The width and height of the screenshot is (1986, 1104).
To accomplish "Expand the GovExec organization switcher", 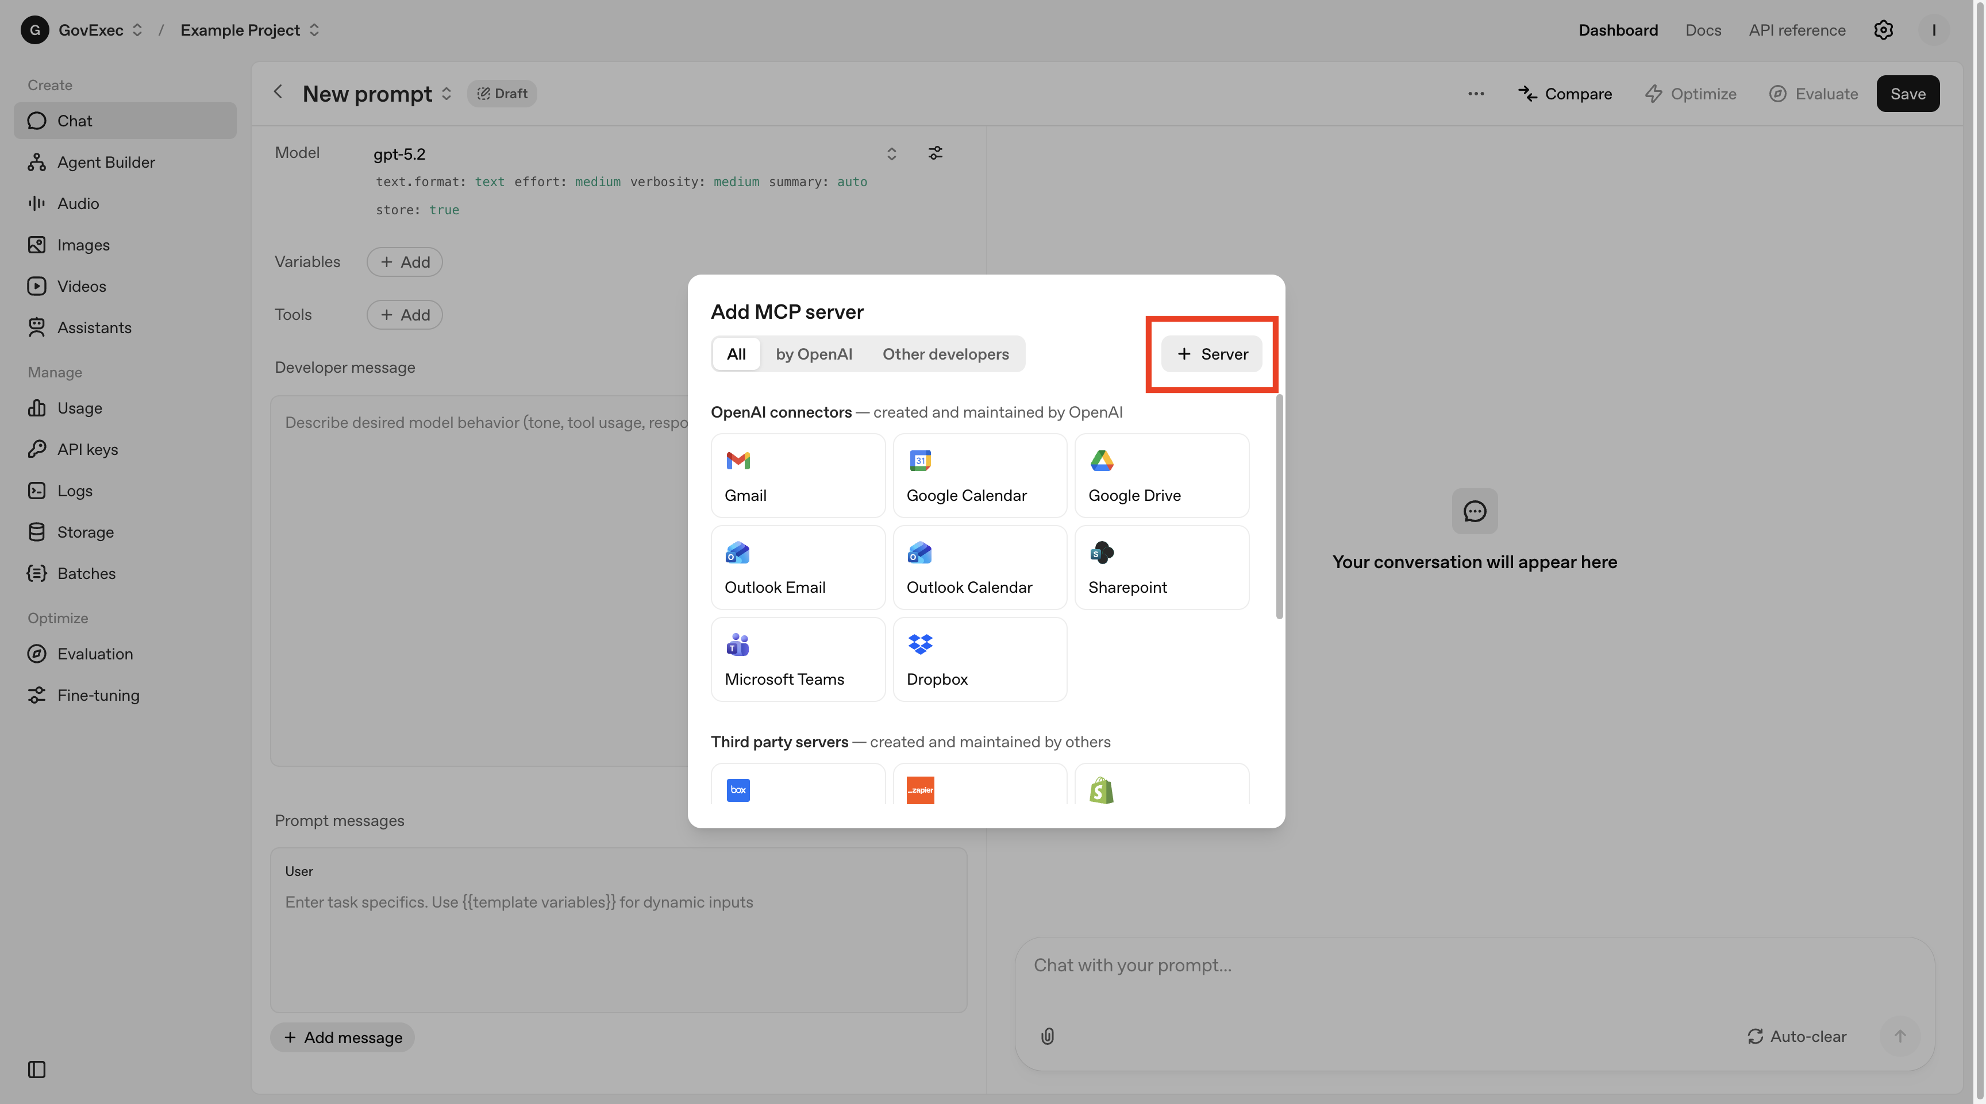I will coord(100,30).
